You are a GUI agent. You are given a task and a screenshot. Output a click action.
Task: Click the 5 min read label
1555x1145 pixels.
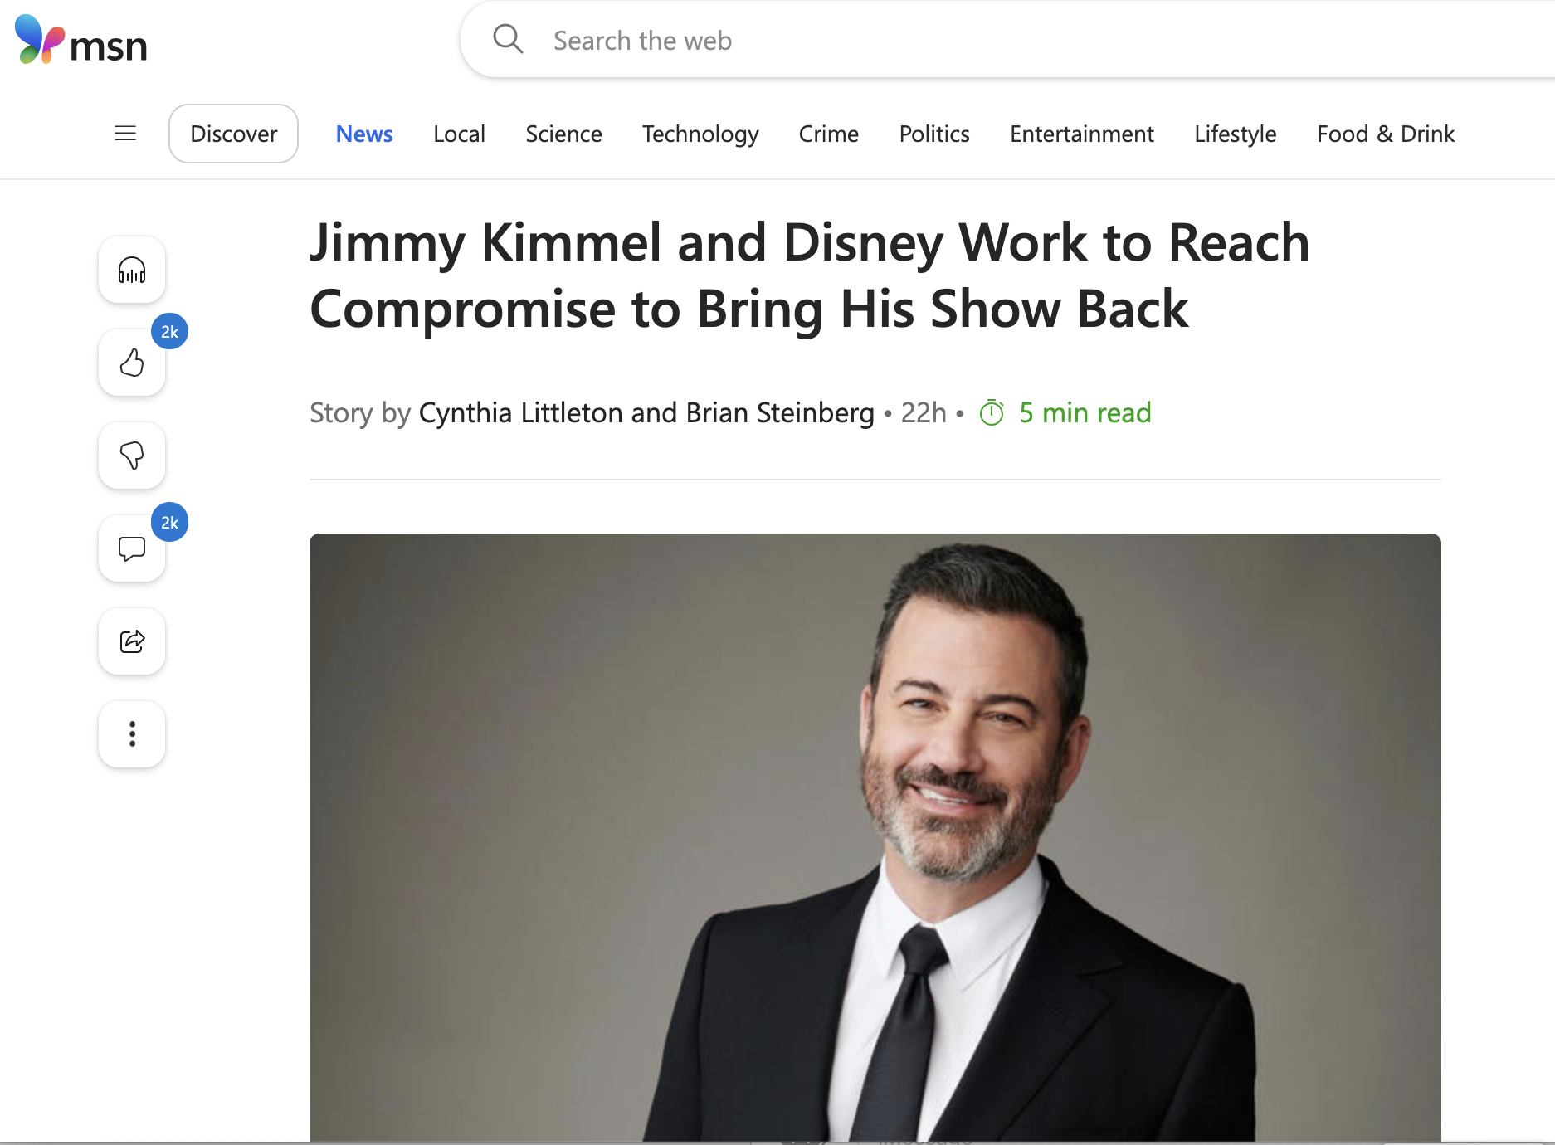(1085, 412)
